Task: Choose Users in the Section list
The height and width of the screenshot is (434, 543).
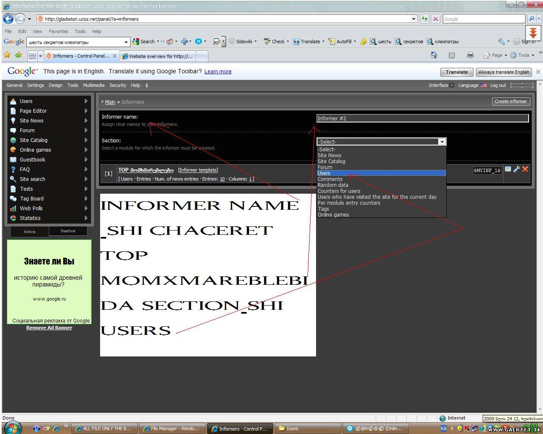Action: [324, 173]
